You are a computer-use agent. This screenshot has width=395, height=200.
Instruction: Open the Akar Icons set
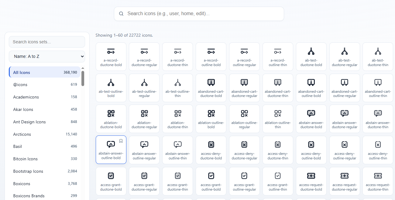click(x=45, y=109)
